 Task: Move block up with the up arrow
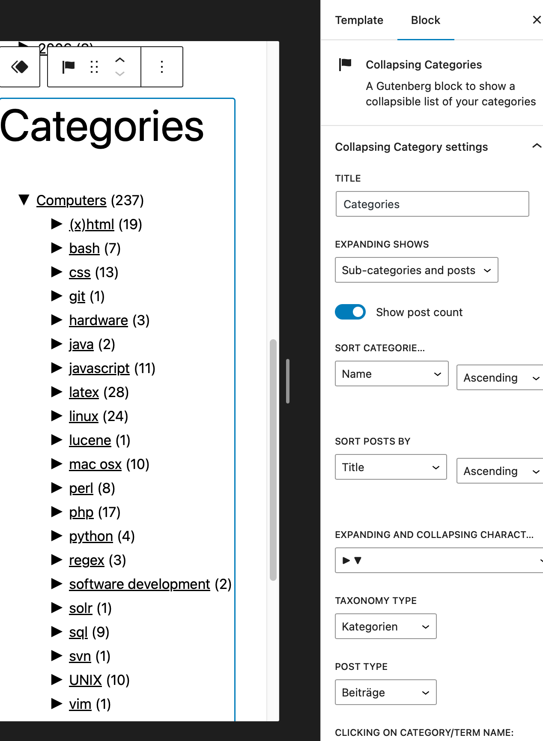pos(120,60)
